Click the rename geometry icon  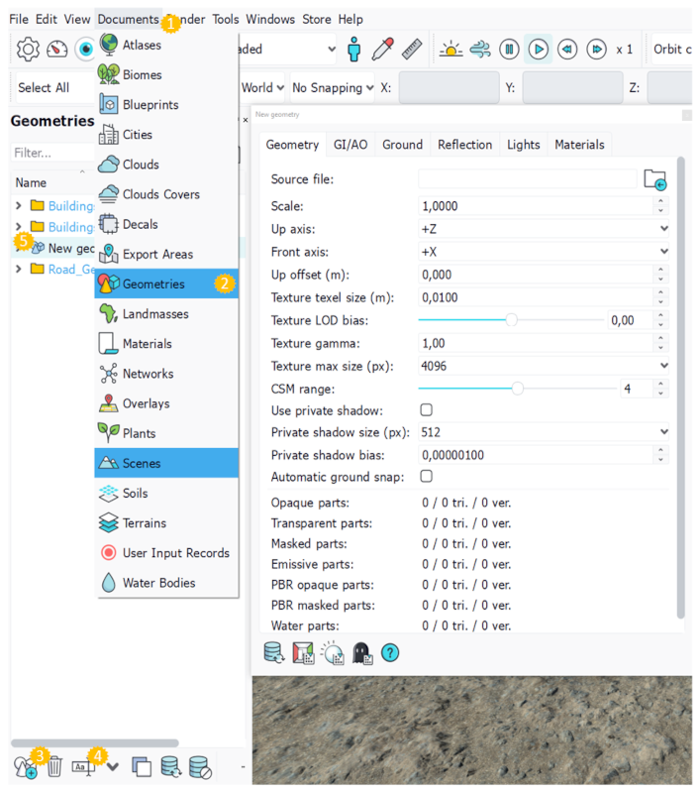click(x=83, y=766)
